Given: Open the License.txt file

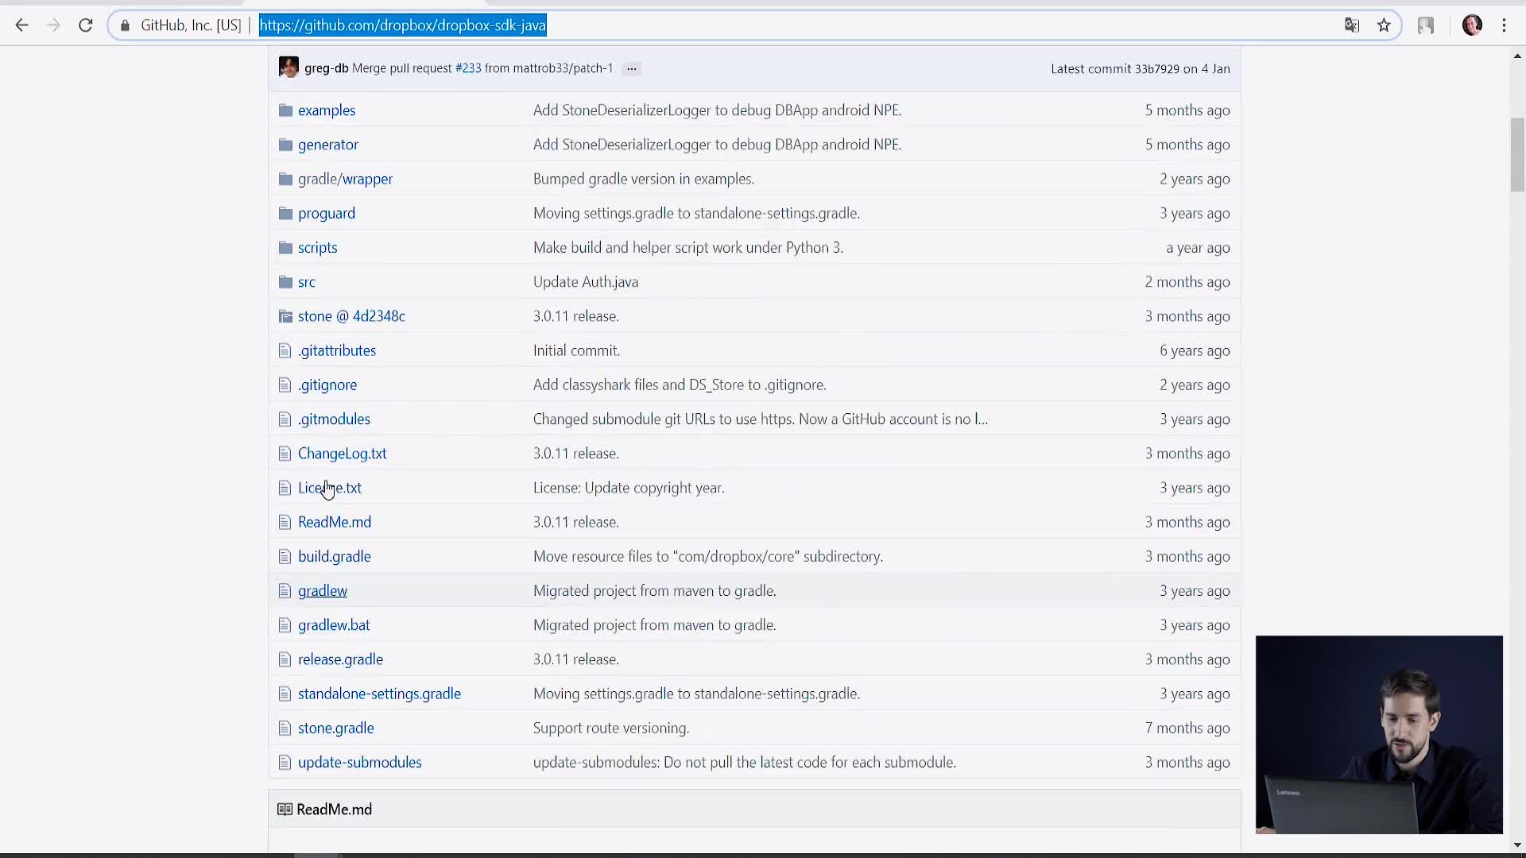Looking at the screenshot, I should click(x=330, y=488).
